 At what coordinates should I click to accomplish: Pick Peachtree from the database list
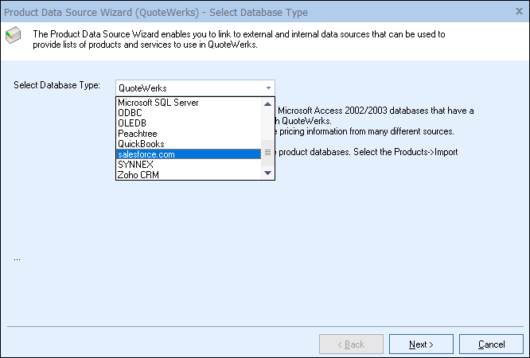[189, 134]
